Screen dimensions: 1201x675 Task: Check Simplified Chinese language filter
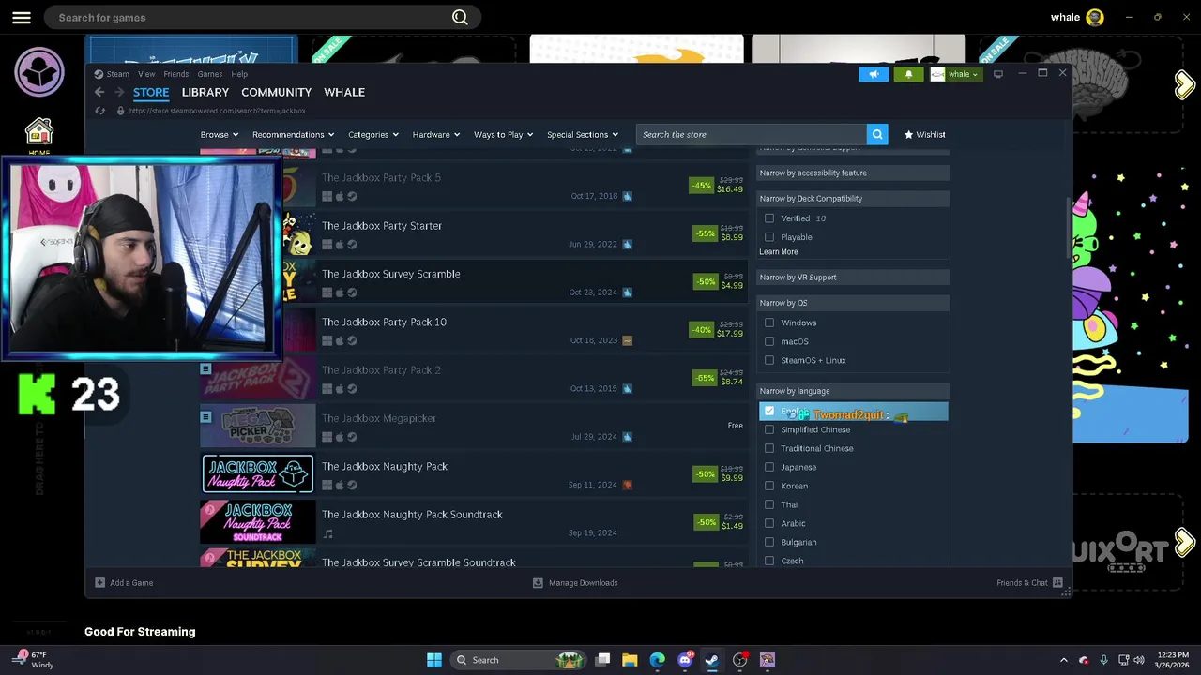pos(769,429)
